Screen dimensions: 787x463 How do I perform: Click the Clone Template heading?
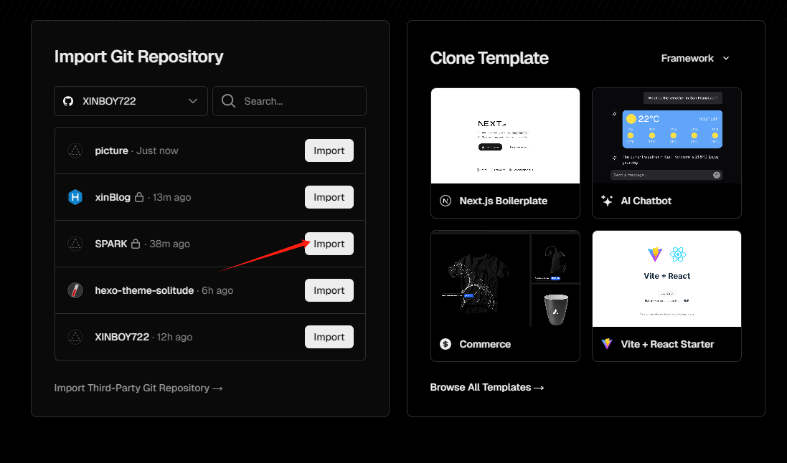click(x=489, y=58)
